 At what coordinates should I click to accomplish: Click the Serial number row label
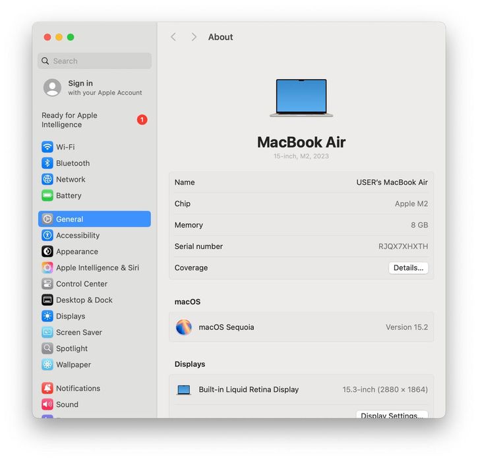click(x=198, y=246)
